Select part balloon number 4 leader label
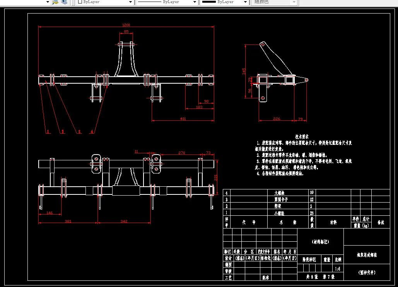Screen dimensions: 398x287 92,131
